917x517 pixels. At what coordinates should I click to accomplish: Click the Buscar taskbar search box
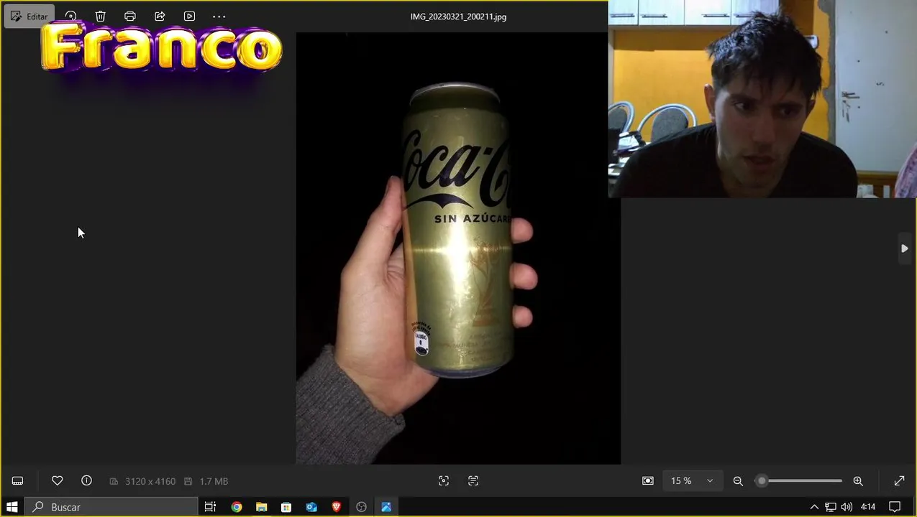111,507
